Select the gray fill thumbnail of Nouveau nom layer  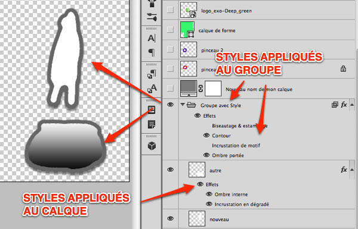(x=189, y=88)
